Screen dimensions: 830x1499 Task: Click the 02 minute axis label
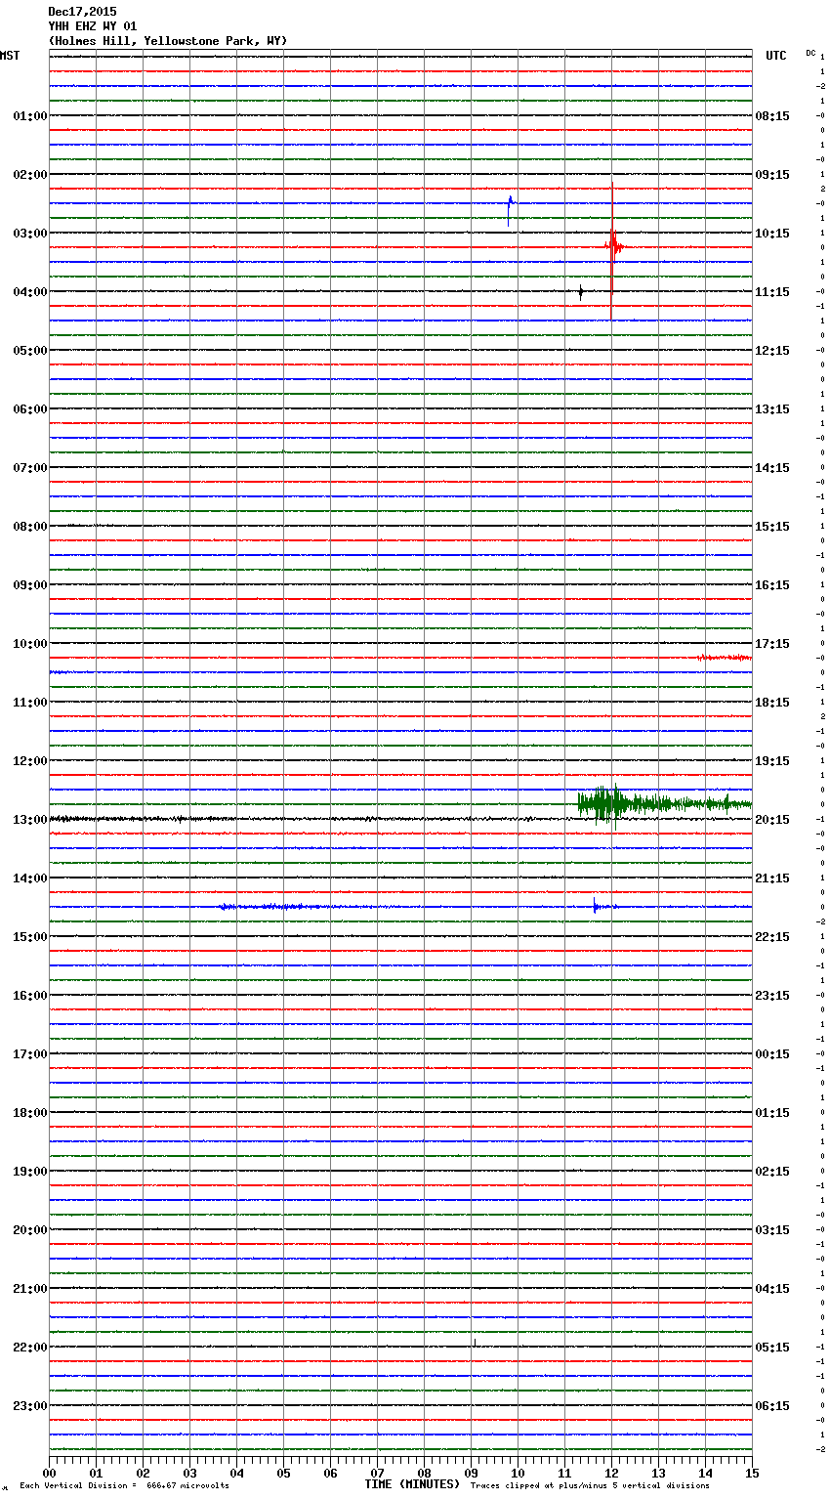pos(143,1473)
